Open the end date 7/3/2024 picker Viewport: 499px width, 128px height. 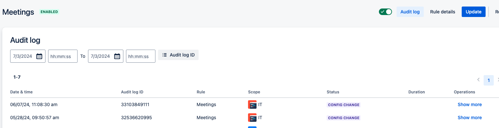point(106,56)
